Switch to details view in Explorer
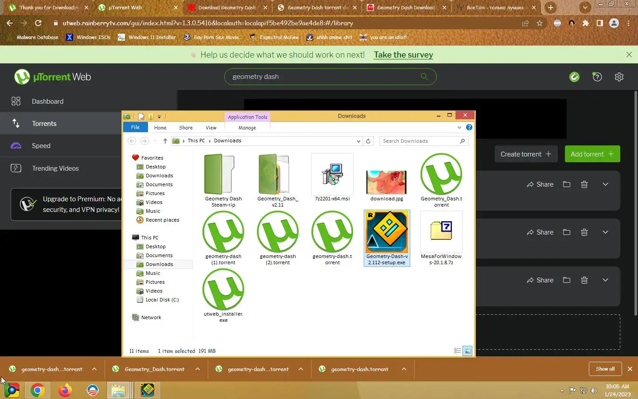638x399 pixels. click(458, 351)
